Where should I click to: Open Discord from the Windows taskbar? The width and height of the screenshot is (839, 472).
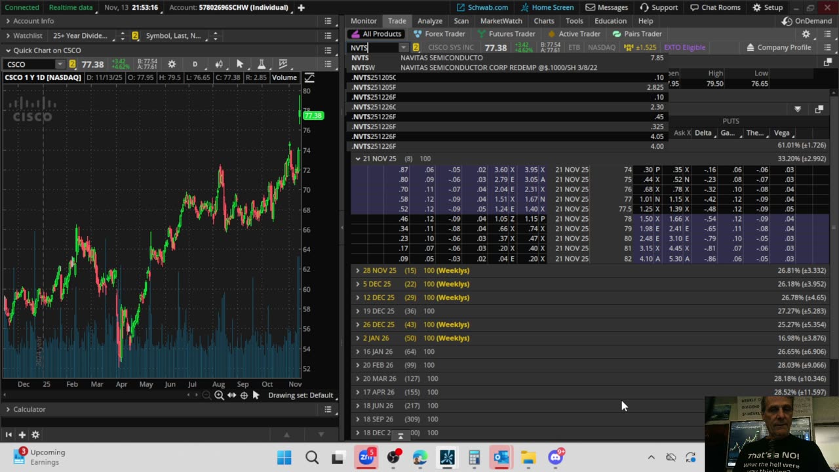coord(555,458)
